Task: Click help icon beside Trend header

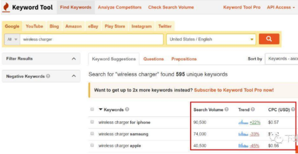Action: point(253,110)
